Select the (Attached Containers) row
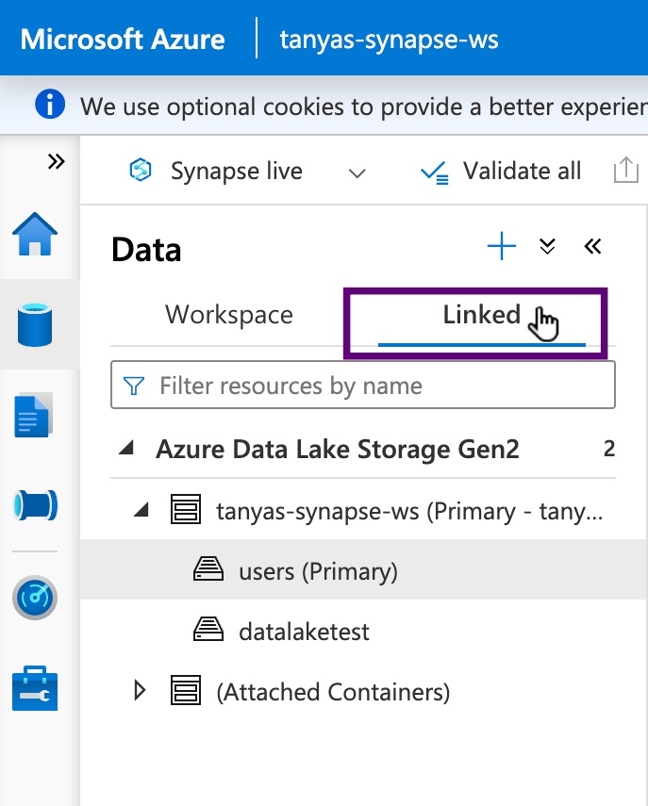648x806 pixels. coord(363,690)
